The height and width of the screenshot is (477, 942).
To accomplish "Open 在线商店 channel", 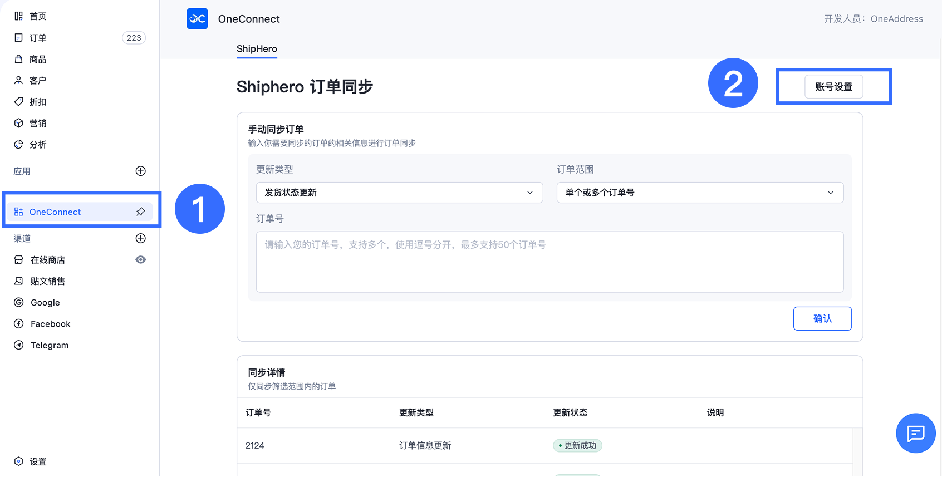I will click(48, 260).
